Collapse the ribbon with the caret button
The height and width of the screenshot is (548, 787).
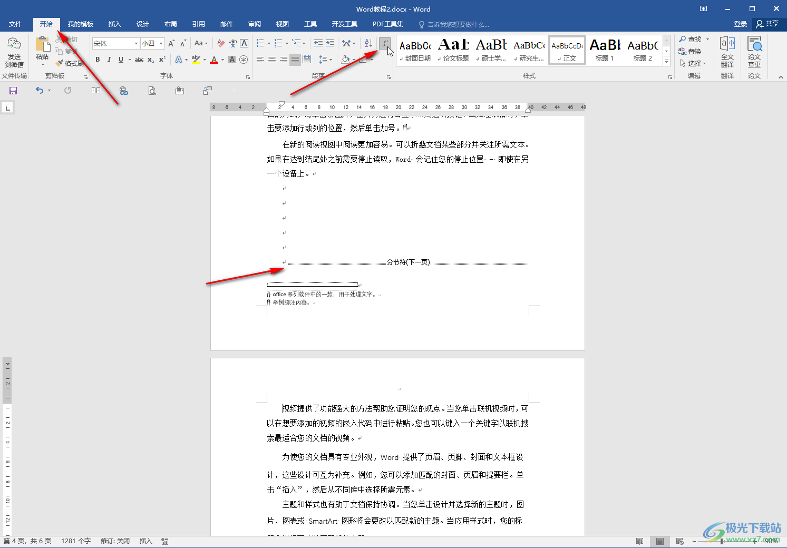click(x=781, y=77)
